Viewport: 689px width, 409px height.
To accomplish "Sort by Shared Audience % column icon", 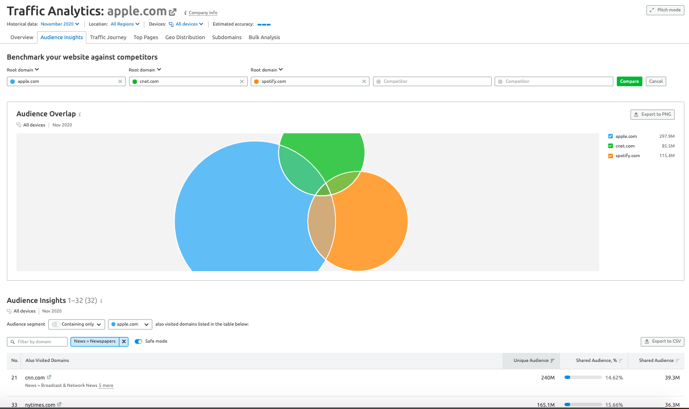I will (x=621, y=361).
